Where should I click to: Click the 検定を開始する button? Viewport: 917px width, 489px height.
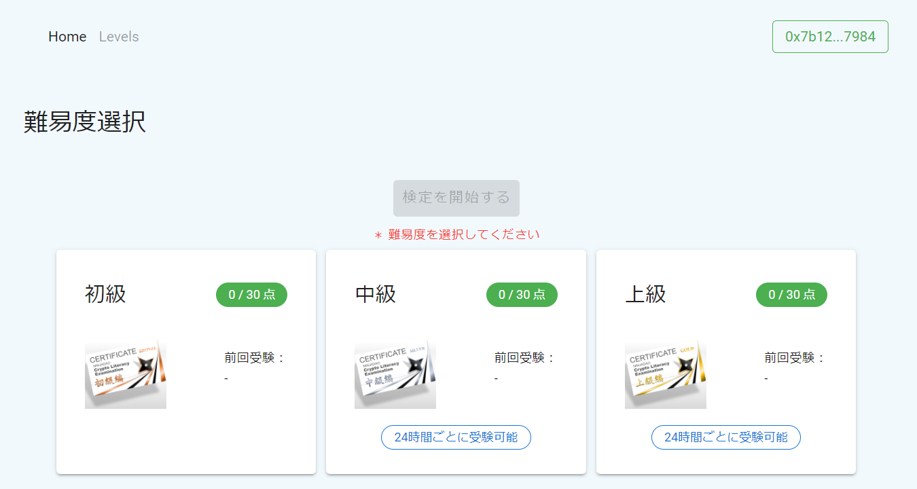click(x=456, y=198)
